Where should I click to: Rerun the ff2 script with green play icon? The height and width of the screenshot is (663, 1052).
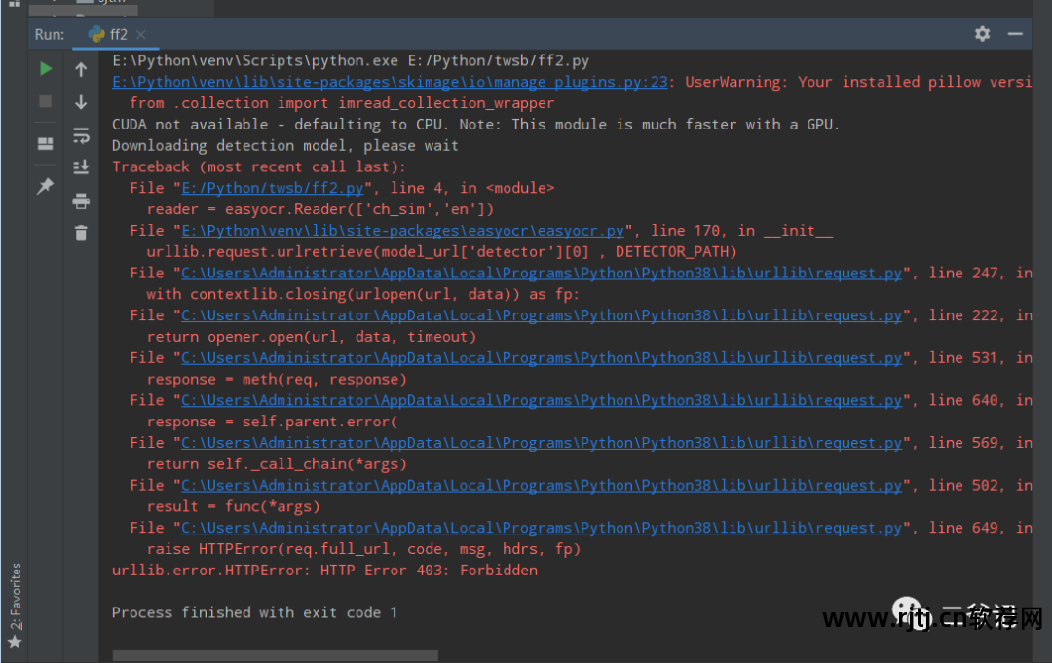[46, 69]
